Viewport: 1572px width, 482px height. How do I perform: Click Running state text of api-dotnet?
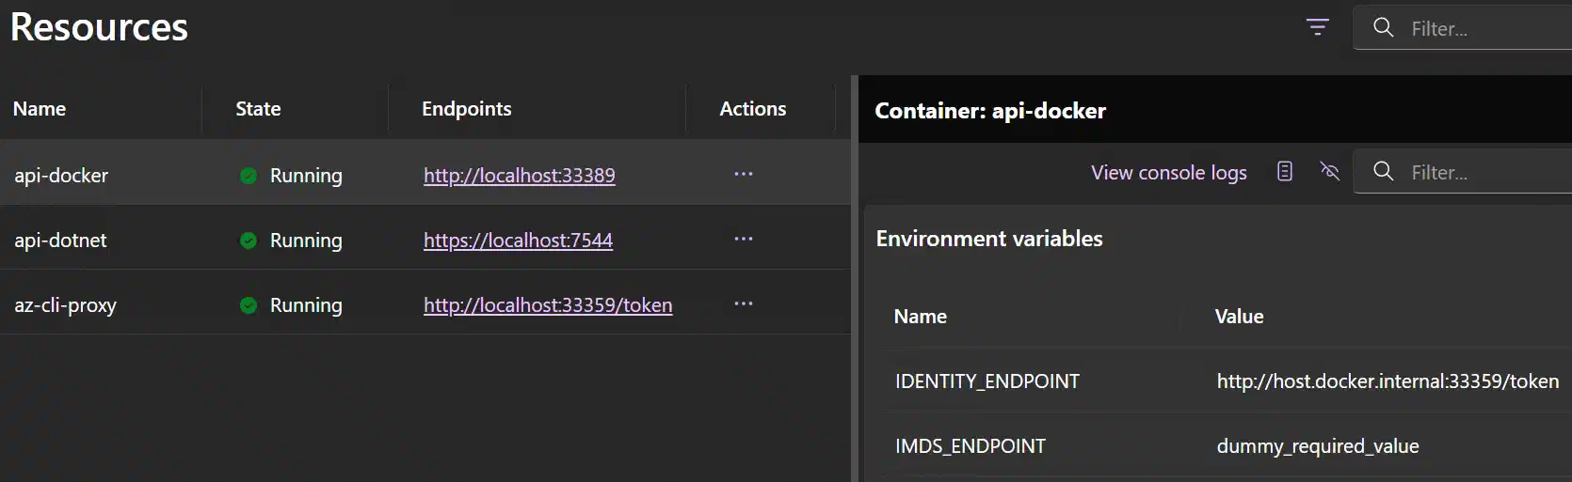pyautogui.click(x=306, y=241)
